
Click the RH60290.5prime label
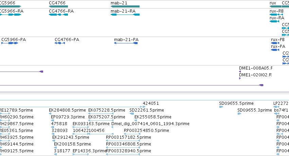coord(16,117)
